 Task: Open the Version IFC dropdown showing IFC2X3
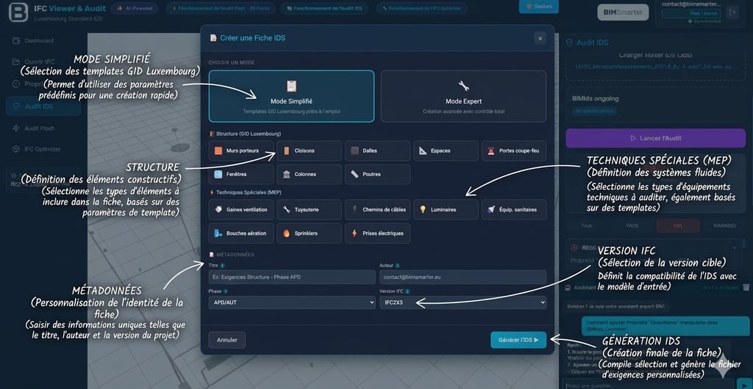point(463,302)
